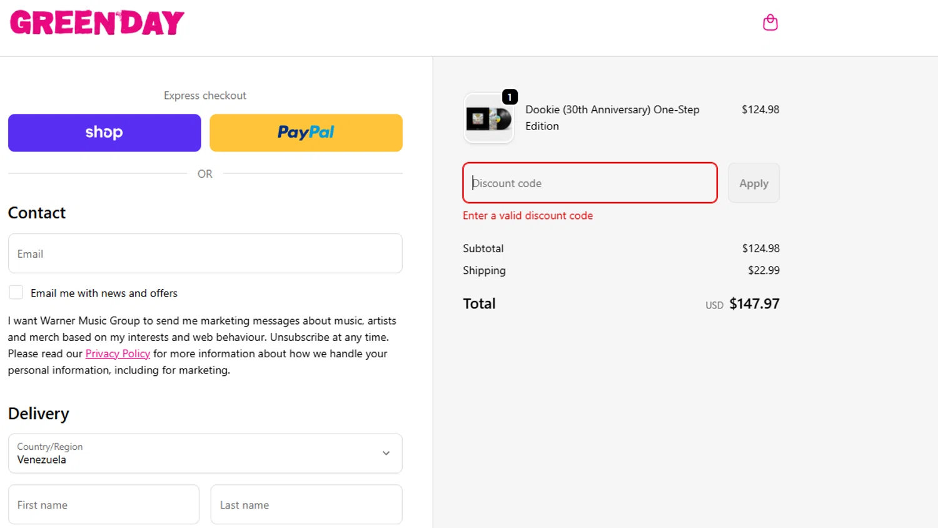Click the Total amount $147.97
This screenshot has height=528, width=938.
(x=755, y=303)
